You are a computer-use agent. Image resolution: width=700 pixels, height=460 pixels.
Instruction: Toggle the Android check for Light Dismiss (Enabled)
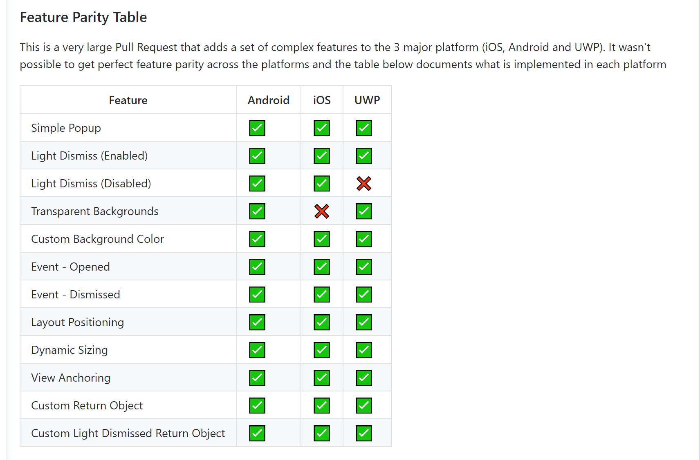coord(257,156)
